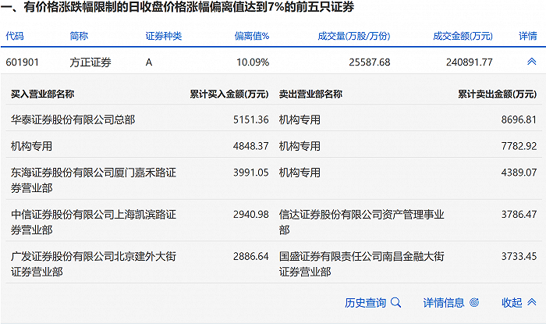The image size is (546, 324).
Task: Click buy amount 3991.05
Action: (251, 173)
